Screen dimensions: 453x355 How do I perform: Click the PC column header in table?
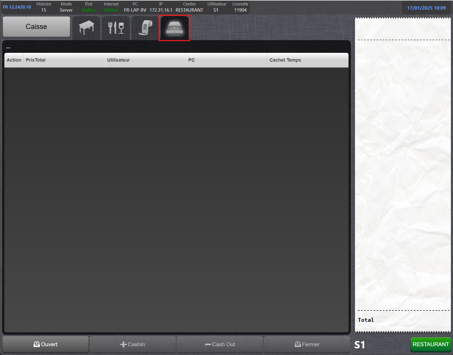[x=191, y=60]
